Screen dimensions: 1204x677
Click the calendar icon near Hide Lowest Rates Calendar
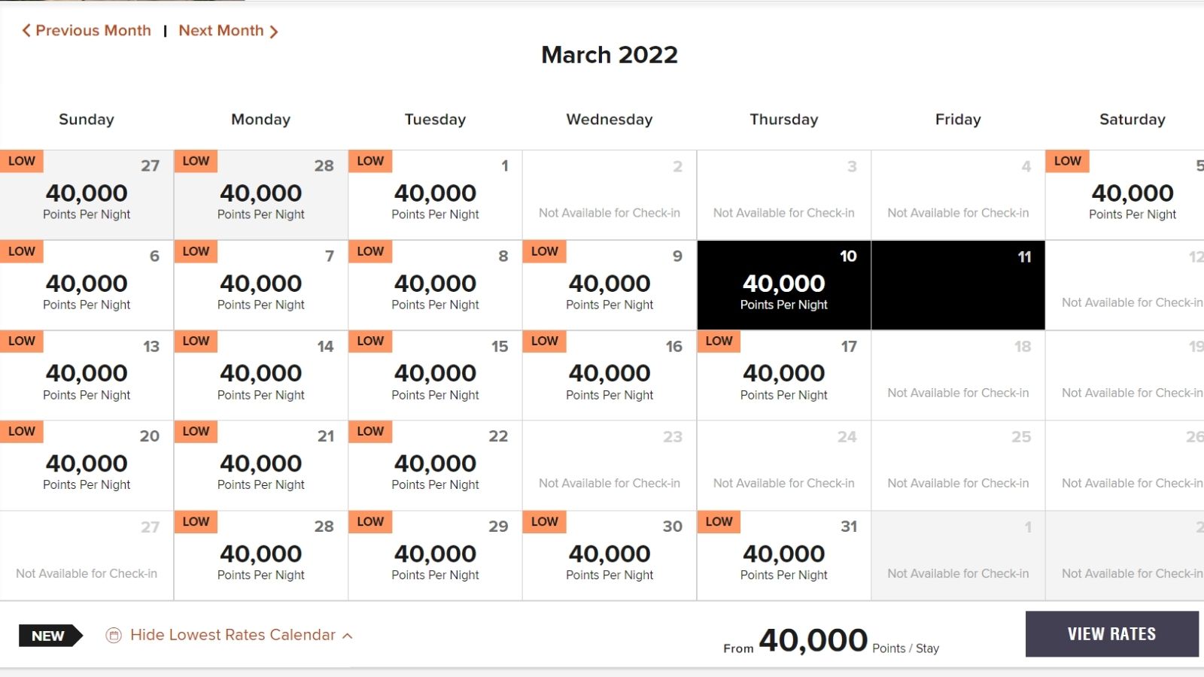coord(113,635)
